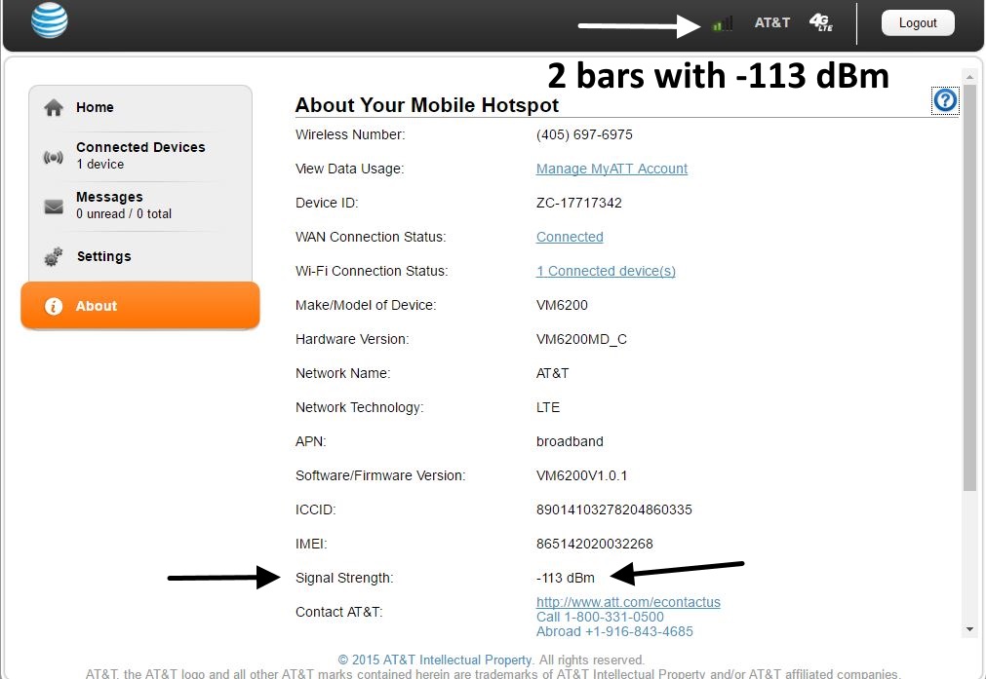Image resolution: width=986 pixels, height=679 pixels.
Task: Click the AT&T globe logo
Action: point(49,20)
